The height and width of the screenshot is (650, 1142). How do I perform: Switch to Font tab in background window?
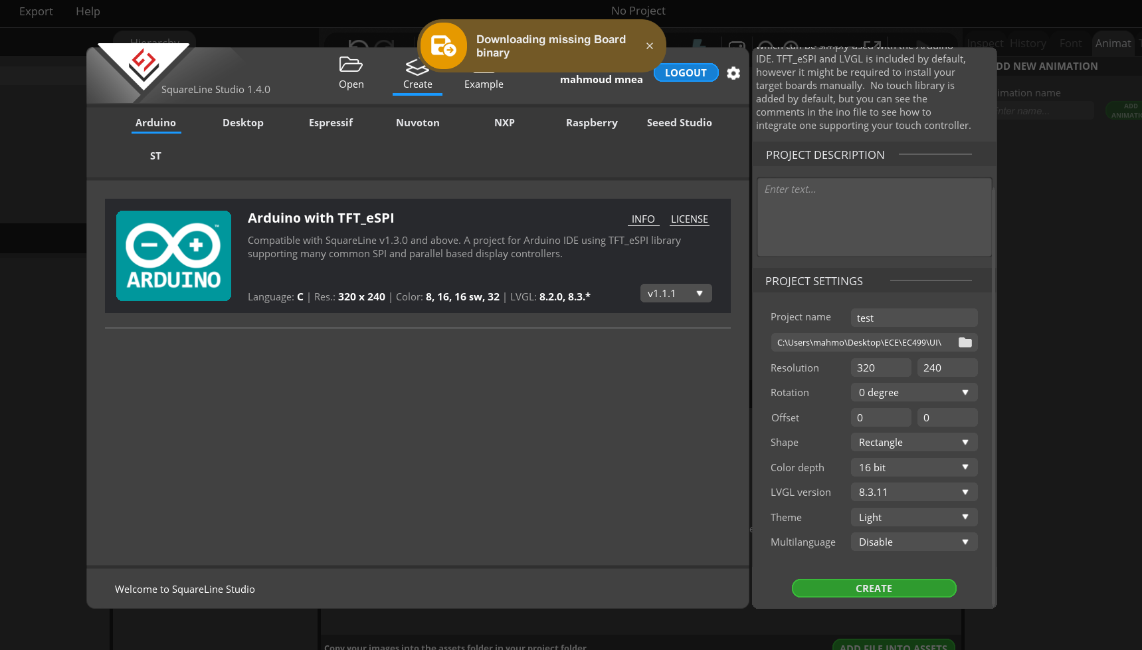pos(1070,43)
